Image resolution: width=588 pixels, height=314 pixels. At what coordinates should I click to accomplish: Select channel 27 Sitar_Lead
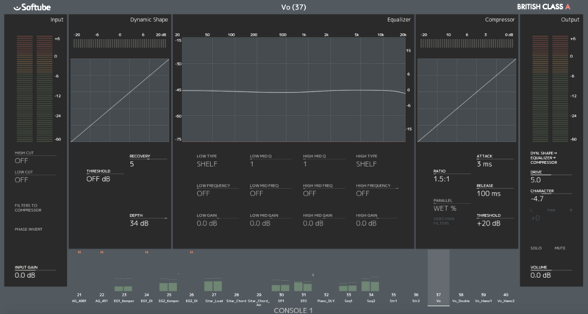(214, 298)
